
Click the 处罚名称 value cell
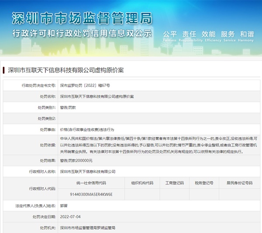(x=97, y=97)
